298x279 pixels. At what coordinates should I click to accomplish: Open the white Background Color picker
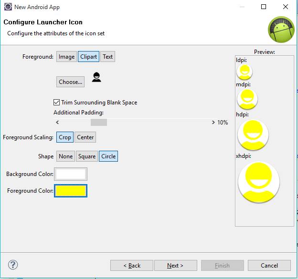point(71,174)
